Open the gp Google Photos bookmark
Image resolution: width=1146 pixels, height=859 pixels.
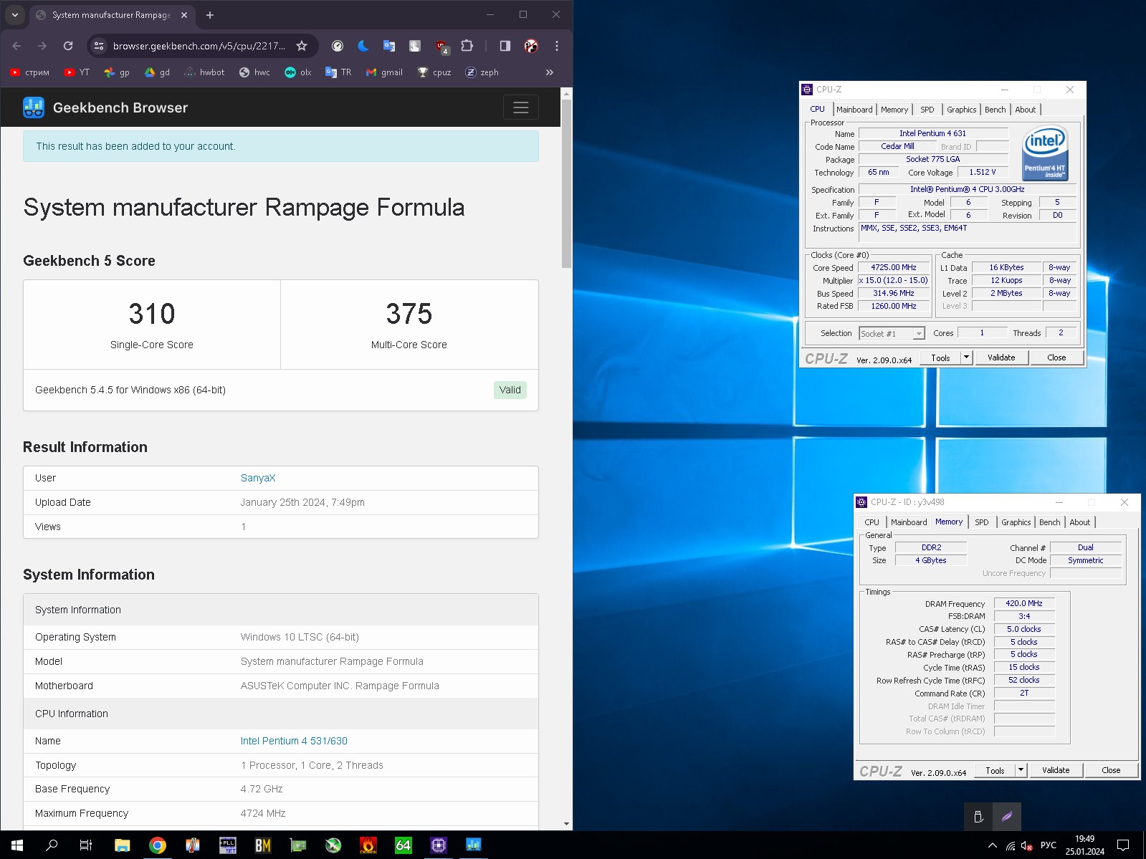[x=117, y=72]
